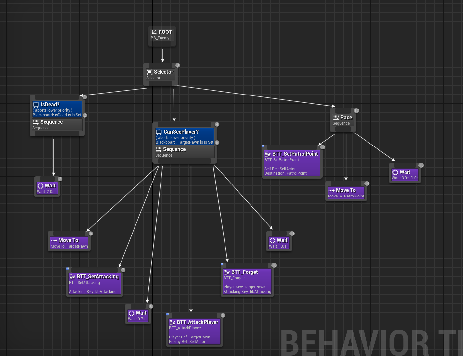Click execution index badge 12 on Pace

[356, 111]
